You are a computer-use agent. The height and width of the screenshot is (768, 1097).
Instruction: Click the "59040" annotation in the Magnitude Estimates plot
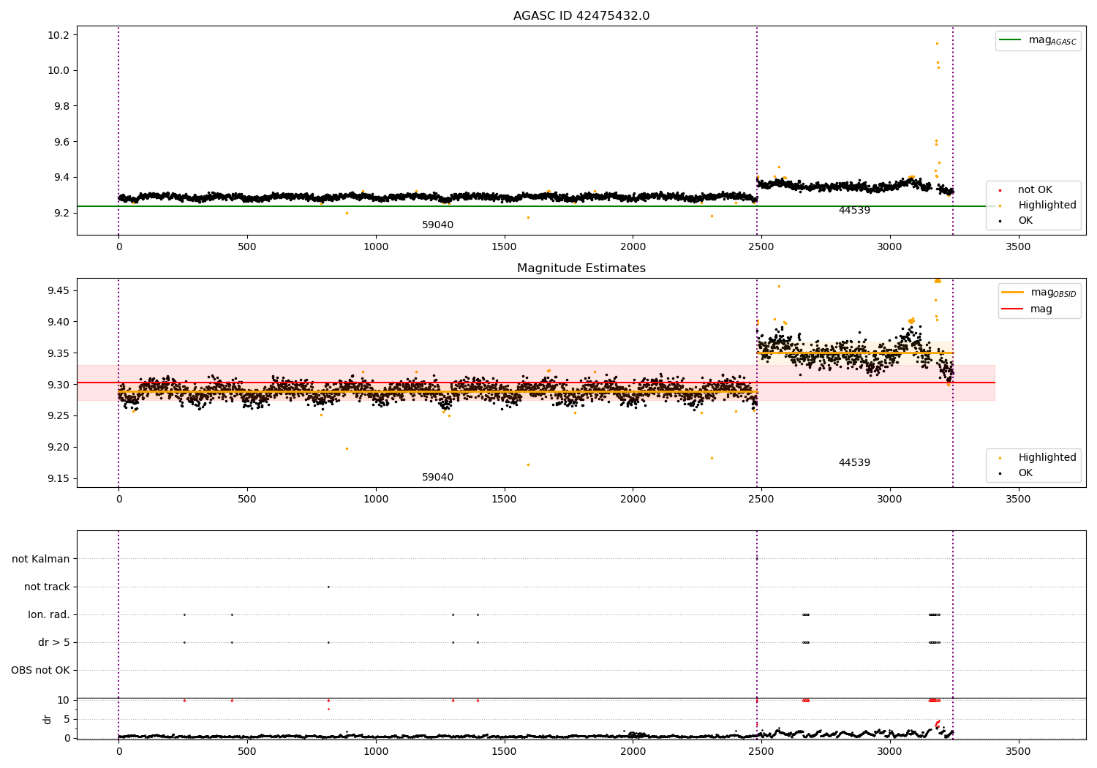(437, 478)
